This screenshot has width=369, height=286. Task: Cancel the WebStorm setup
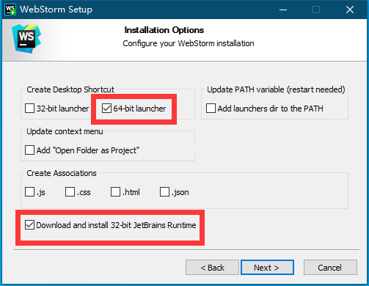coord(330,268)
